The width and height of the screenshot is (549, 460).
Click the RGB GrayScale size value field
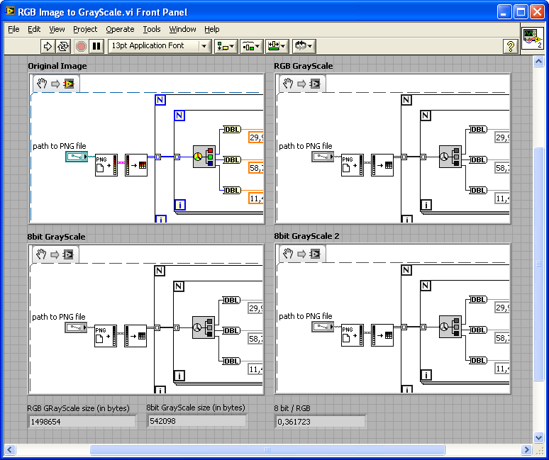point(82,421)
